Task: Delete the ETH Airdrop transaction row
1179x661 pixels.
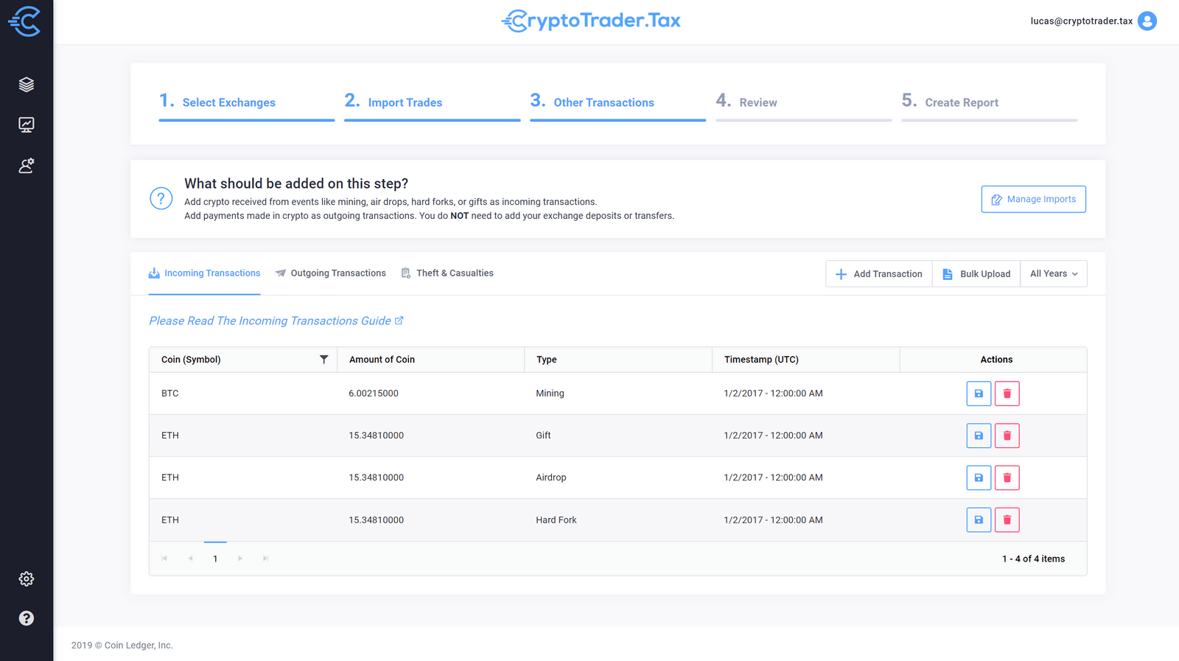Action: click(x=1007, y=478)
